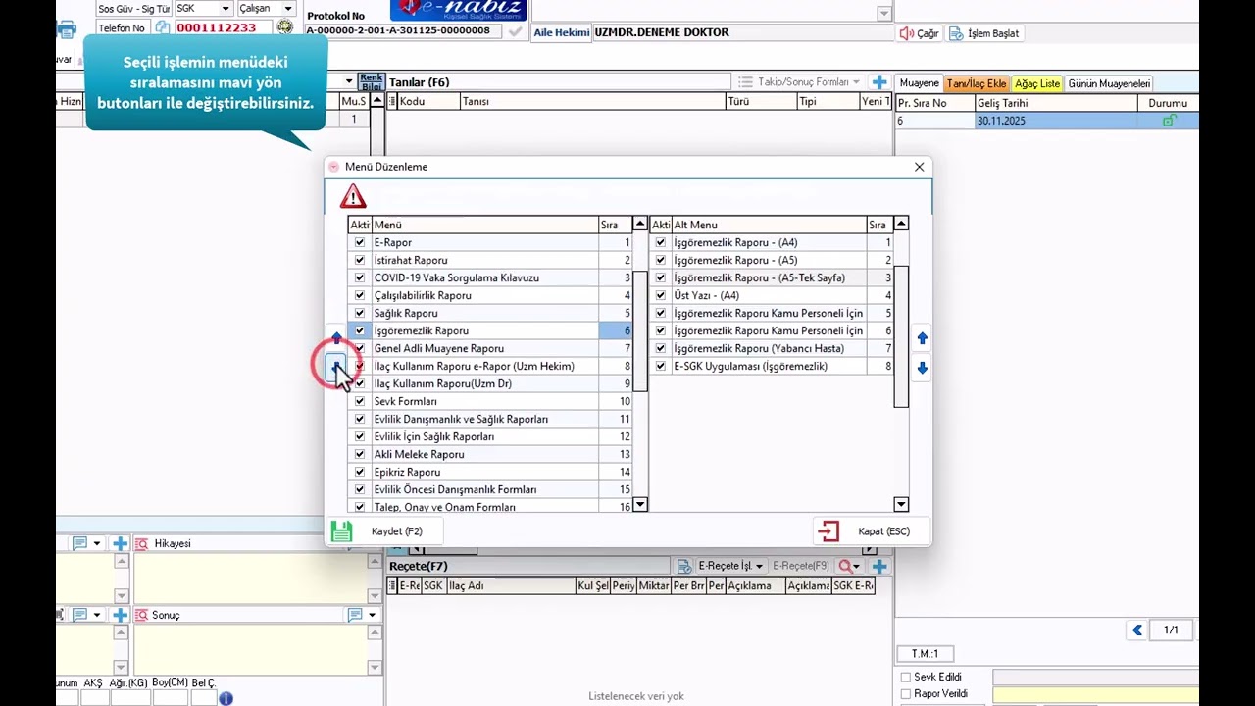Toggle Üst Yazı - (A4) checkbox
The image size is (1255, 706).
[x=661, y=295]
